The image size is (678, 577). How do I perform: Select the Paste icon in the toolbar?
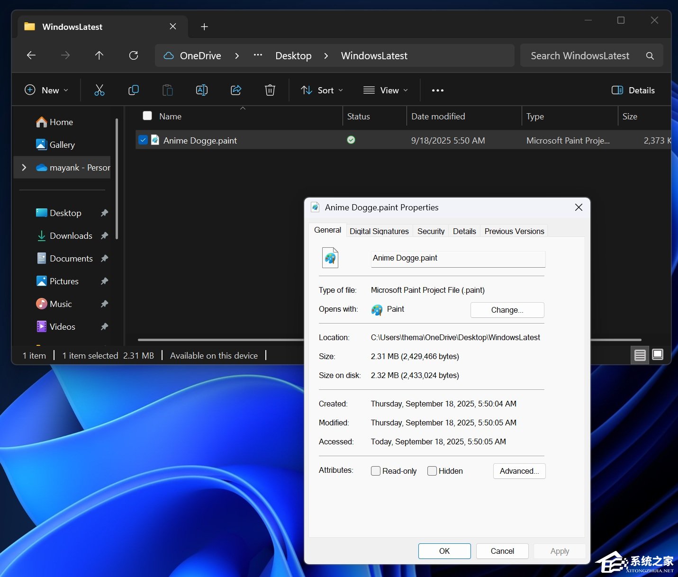pyautogui.click(x=167, y=90)
